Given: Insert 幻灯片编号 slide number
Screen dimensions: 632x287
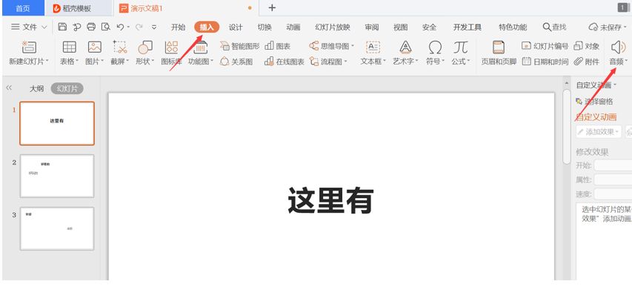Looking at the screenshot, I should click(545, 46).
